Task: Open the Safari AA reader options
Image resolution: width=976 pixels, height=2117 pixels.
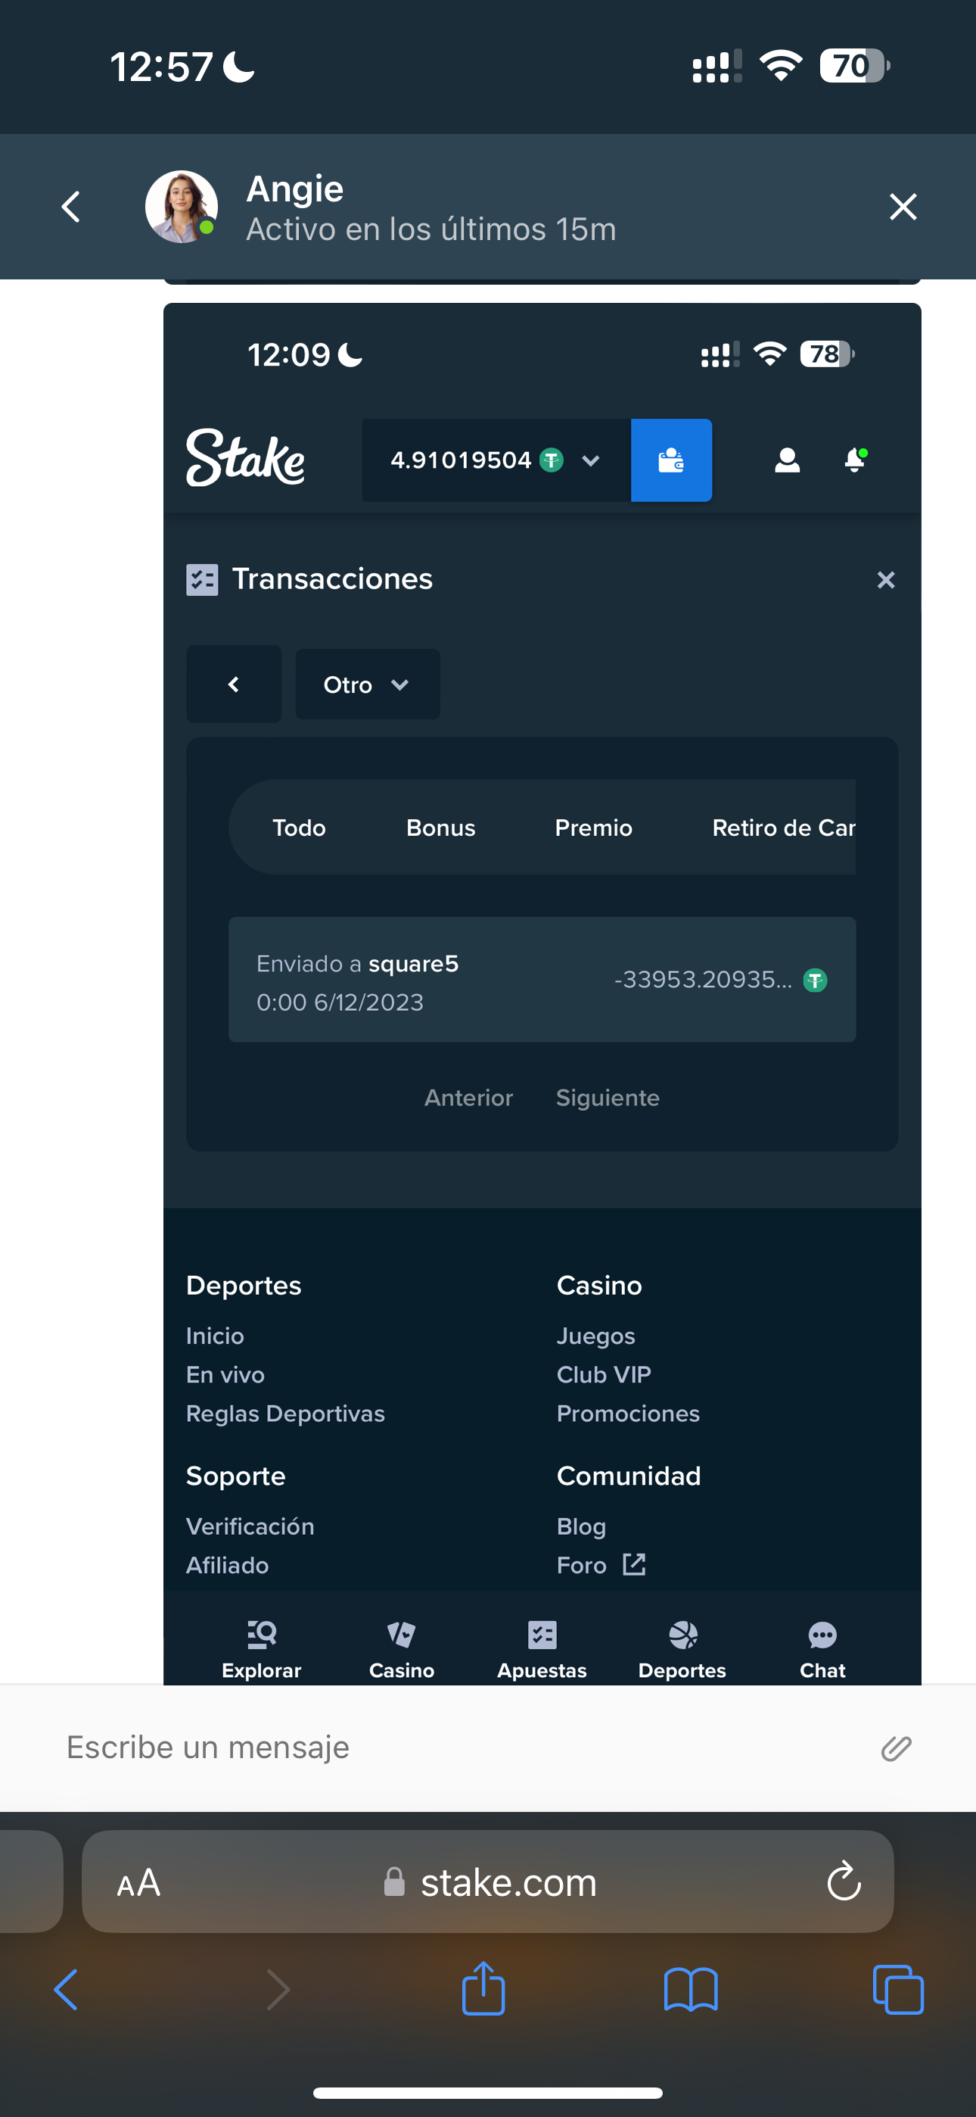Action: 138,1883
